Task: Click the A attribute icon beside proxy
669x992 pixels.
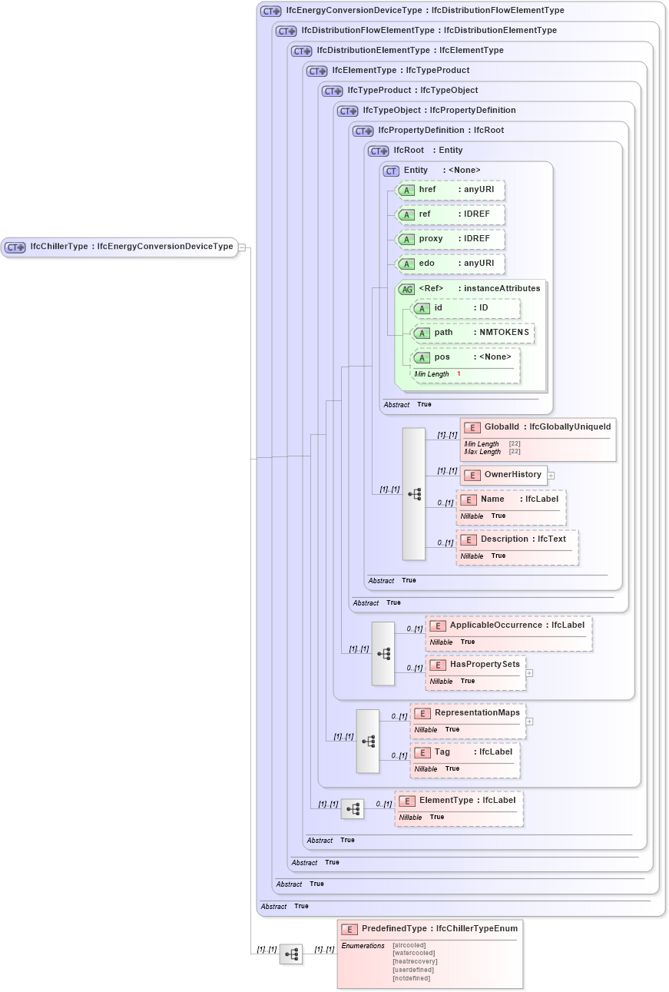Action: (x=407, y=239)
